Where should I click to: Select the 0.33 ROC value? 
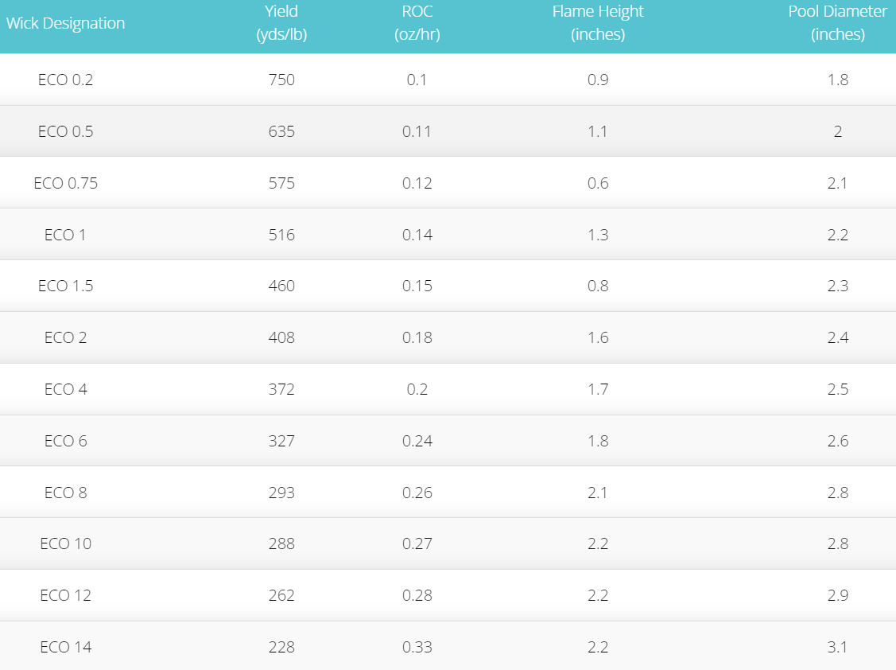(x=417, y=647)
